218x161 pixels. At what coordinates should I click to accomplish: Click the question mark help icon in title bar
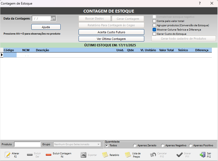tap(199, 3)
